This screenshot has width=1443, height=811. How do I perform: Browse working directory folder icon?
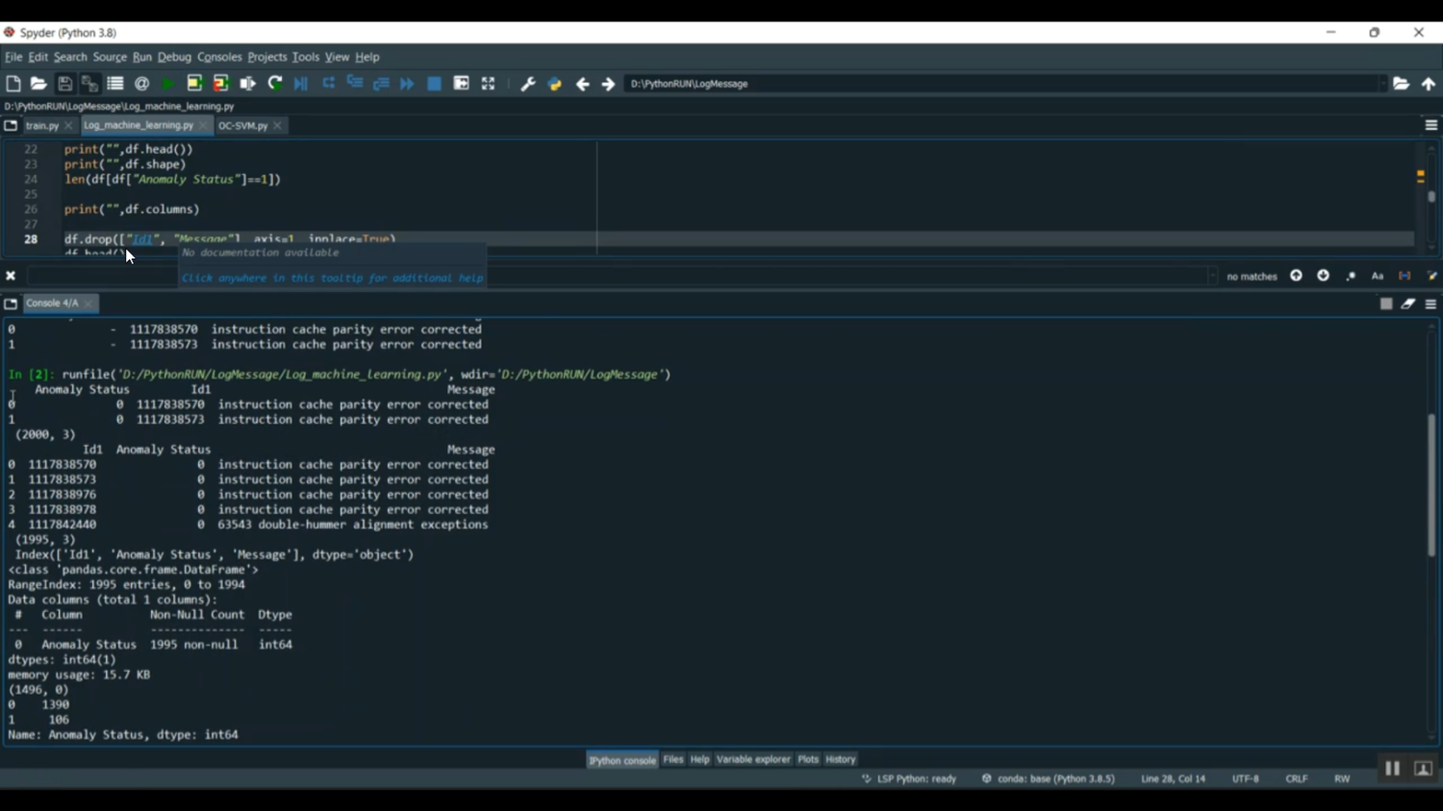[x=1402, y=84]
